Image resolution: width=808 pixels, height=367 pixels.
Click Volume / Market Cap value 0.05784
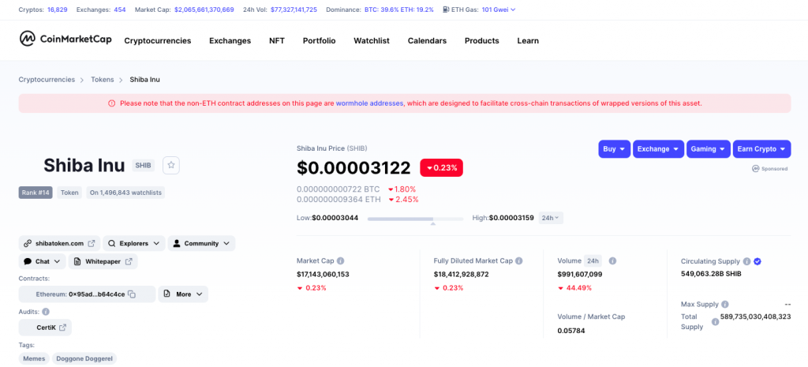tap(571, 331)
